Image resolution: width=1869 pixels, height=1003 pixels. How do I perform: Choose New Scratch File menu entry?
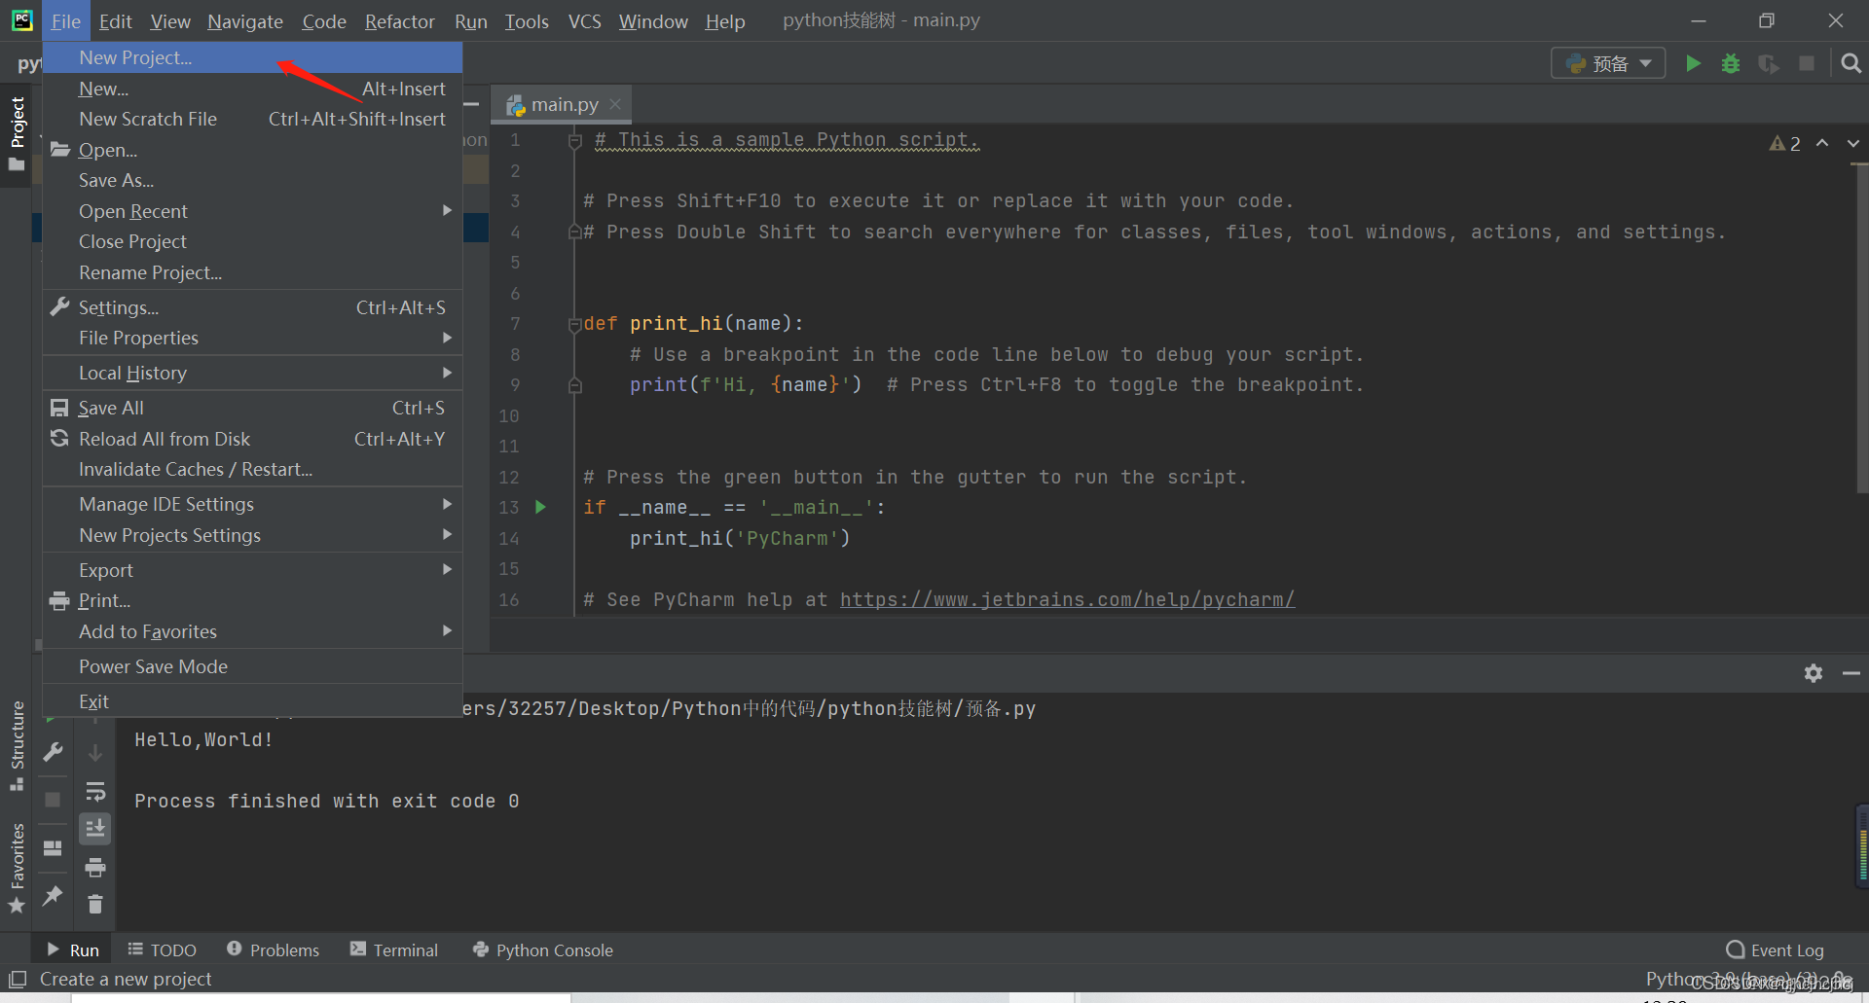pos(252,119)
